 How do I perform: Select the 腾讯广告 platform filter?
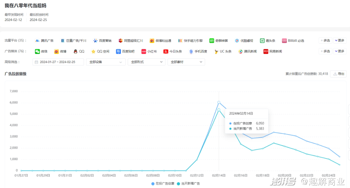click(44, 41)
